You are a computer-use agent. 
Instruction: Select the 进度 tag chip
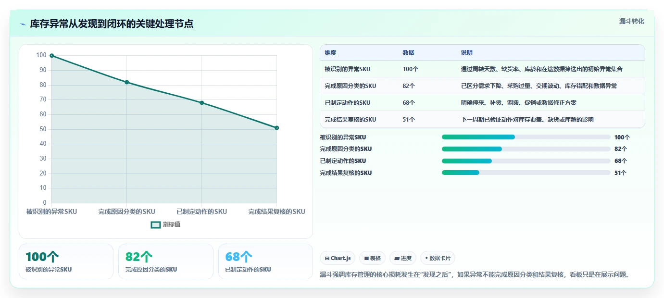click(403, 258)
